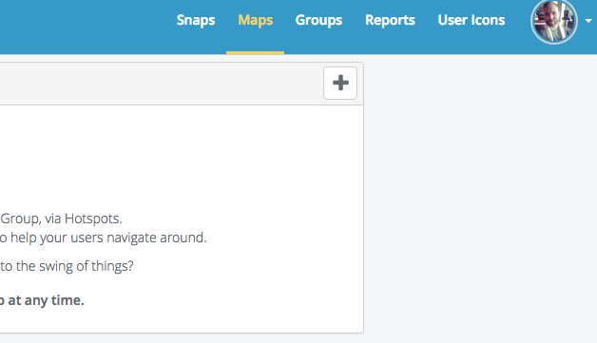Go to the Groups tab
The height and width of the screenshot is (343, 597).
(x=318, y=20)
